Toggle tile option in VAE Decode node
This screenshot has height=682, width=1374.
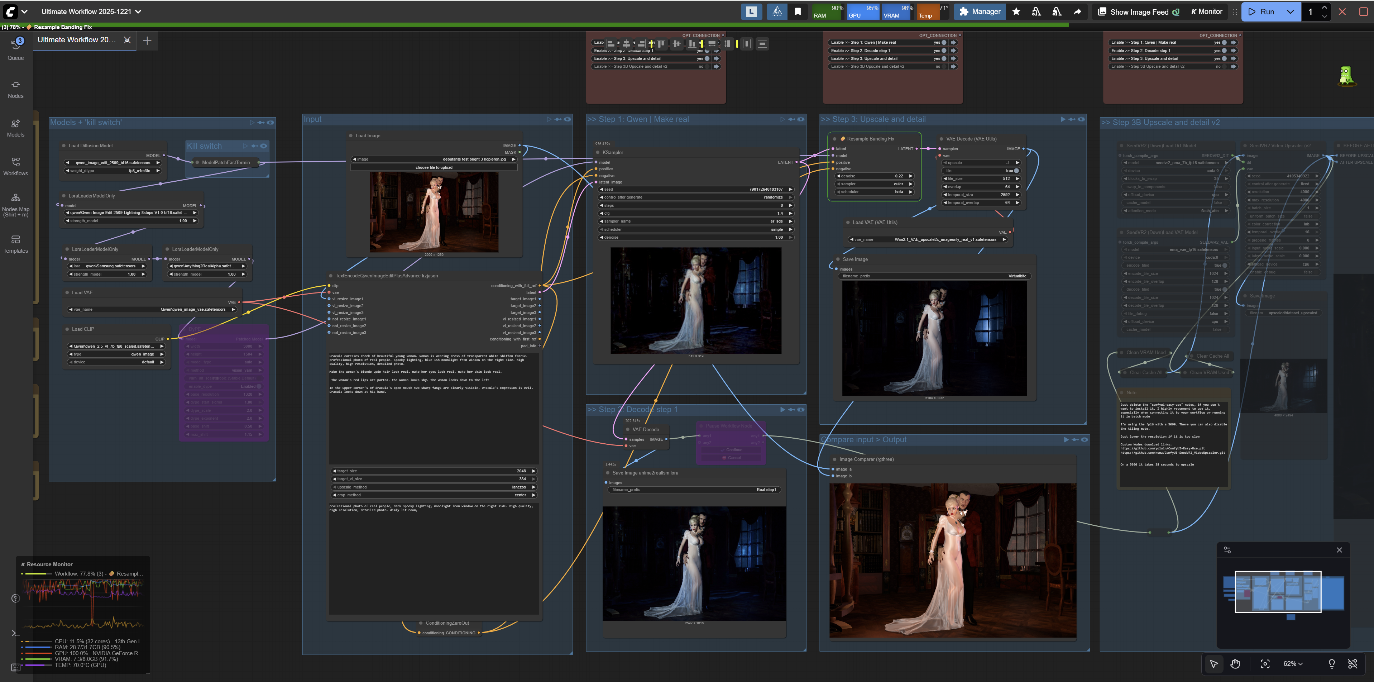point(981,171)
